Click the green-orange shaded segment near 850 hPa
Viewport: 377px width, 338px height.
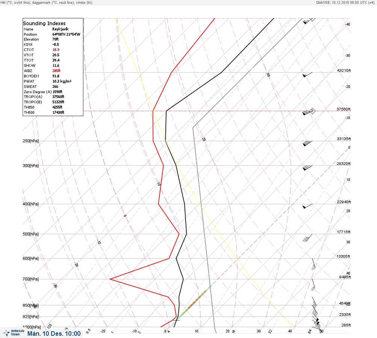click(x=194, y=302)
